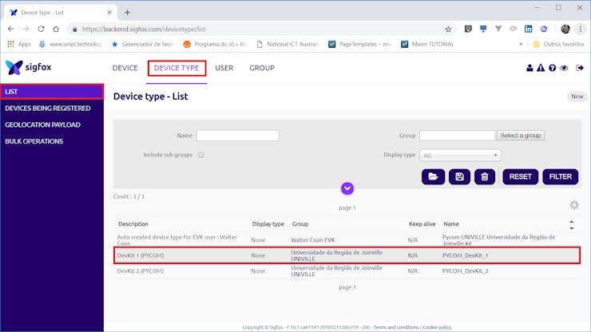Focus the Name filter input field
The width and height of the screenshot is (591, 332).
[x=237, y=136]
